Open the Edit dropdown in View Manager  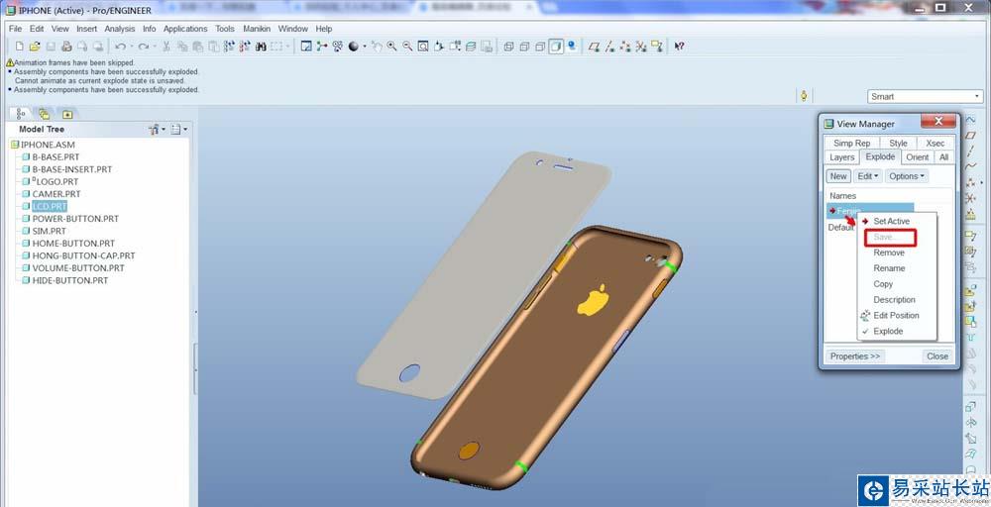tap(867, 176)
